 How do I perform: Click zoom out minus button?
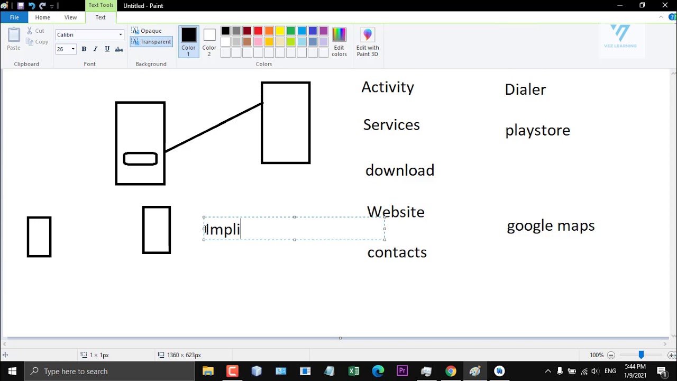(x=611, y=355)
